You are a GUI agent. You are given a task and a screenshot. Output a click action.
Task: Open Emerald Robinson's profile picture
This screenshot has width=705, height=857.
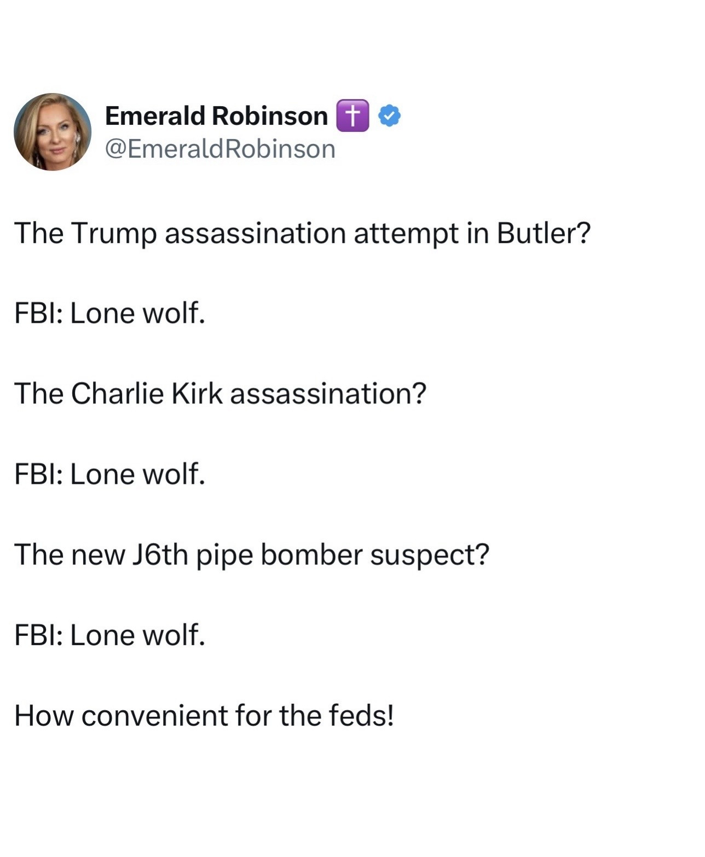(53, 132)
